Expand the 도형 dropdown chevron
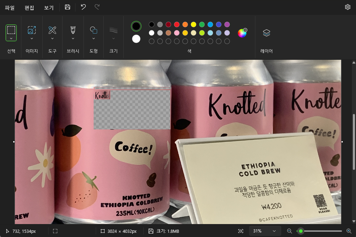Viewport: 356px width, 237px height. [94, 38]
